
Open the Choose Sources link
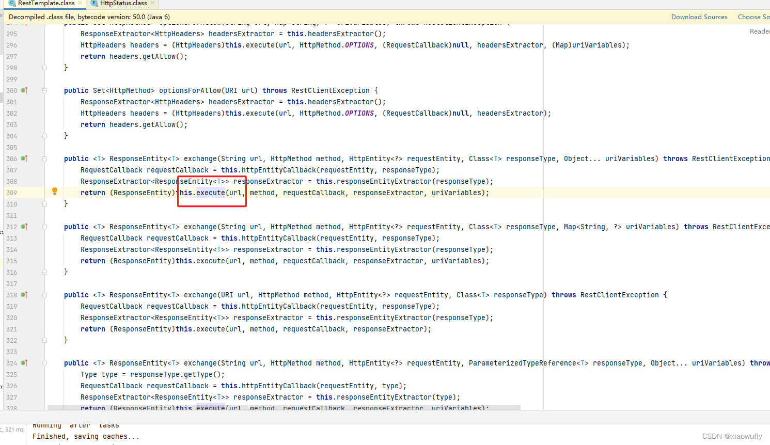pyautogui.click(x=754, y=17)
